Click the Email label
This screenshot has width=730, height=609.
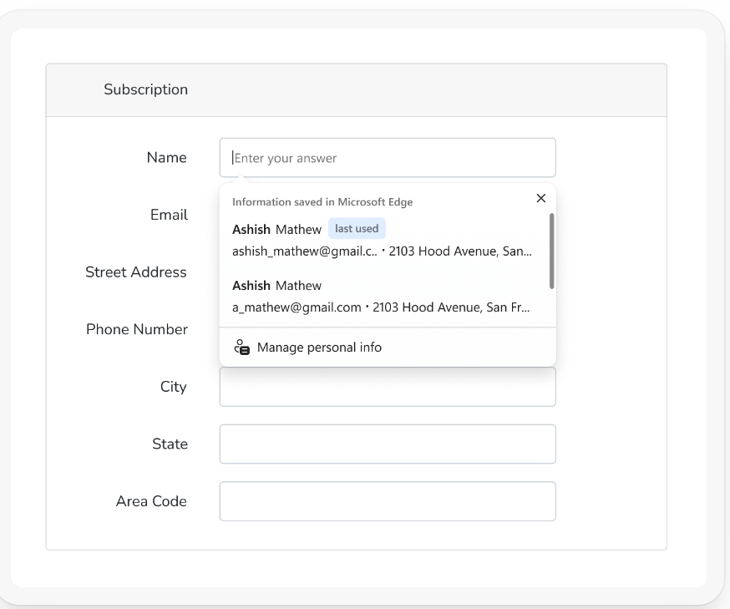click(169, 215)
